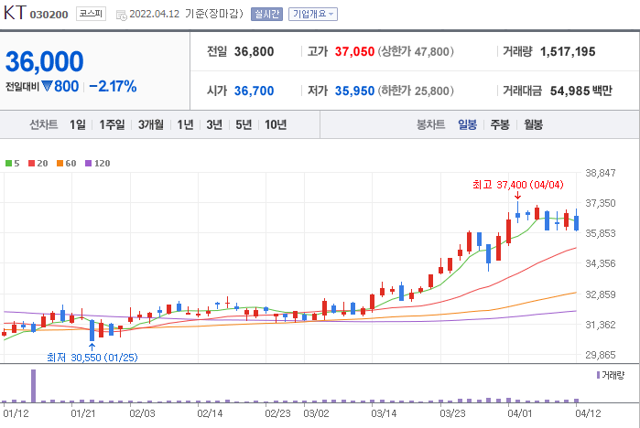Click the 실시간 button
This screenshot has height=428, width=640.
tap(266, 15)
